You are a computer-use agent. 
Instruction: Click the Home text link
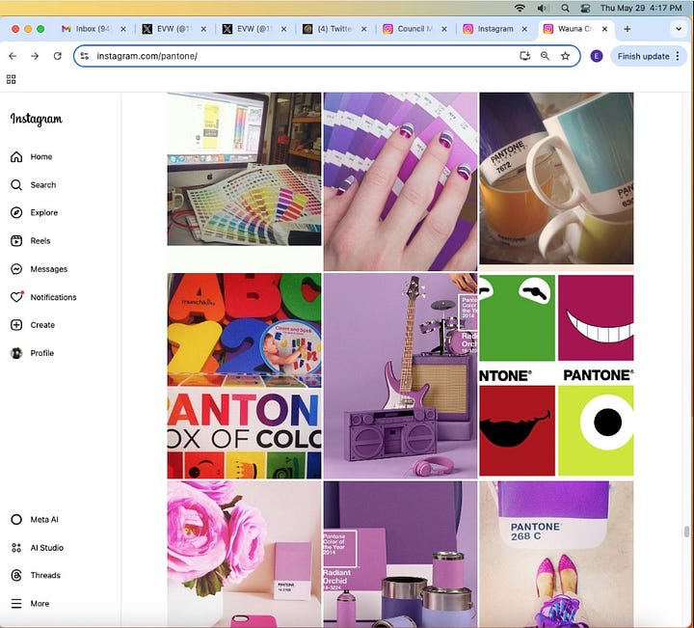[41, 157]
